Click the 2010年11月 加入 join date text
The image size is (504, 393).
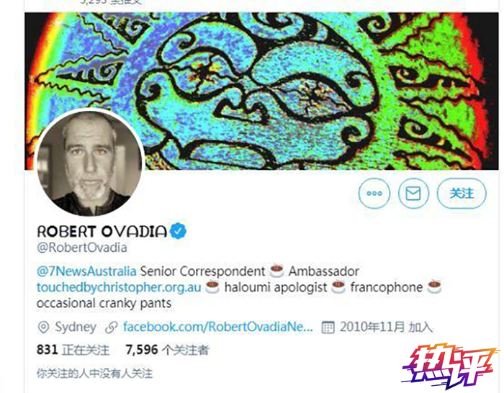(387, 327)
